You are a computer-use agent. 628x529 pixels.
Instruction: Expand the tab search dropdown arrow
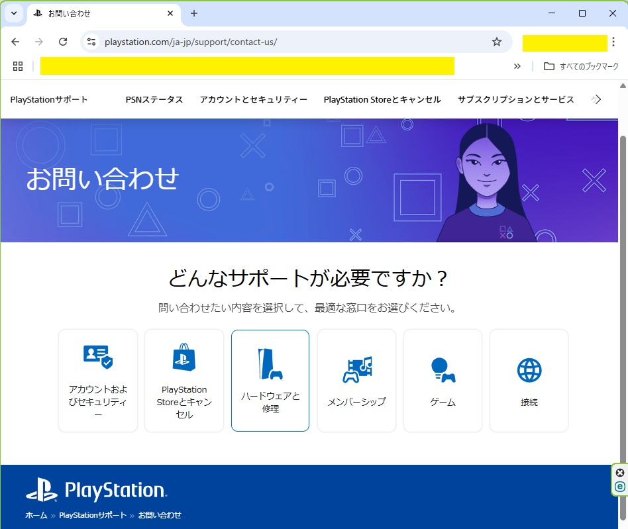(x=13, y=13)
